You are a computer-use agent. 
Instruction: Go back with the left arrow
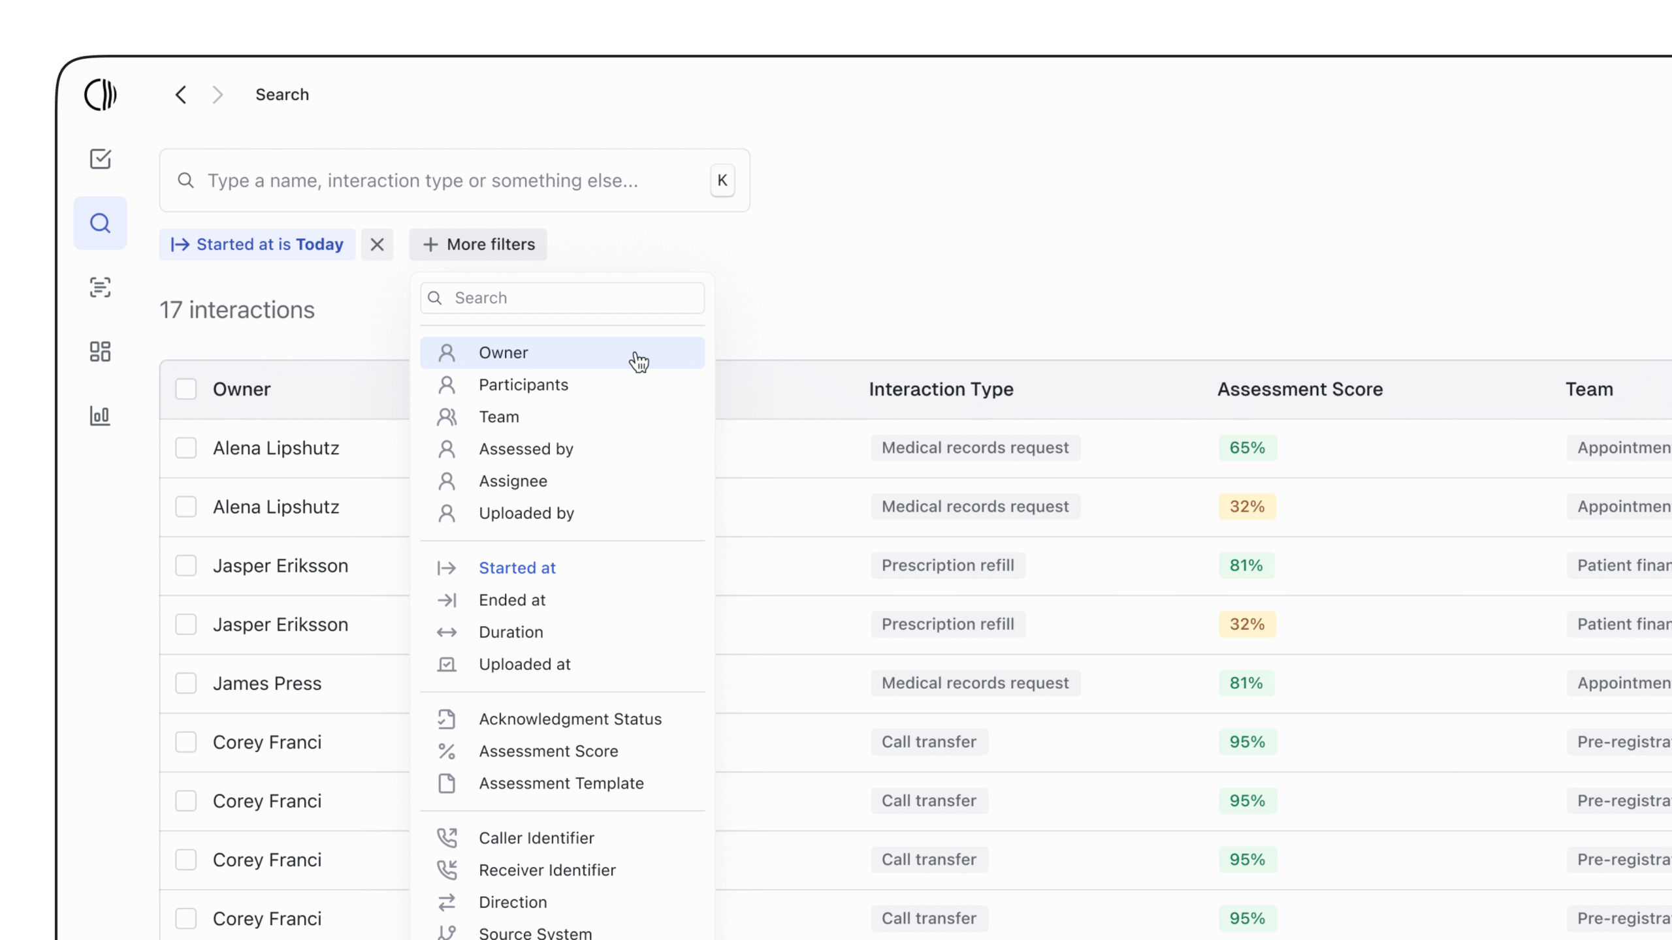tap(181, 95)
